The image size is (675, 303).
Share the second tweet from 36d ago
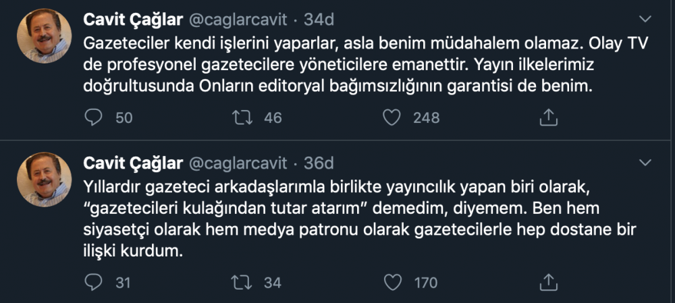[548, 282]
